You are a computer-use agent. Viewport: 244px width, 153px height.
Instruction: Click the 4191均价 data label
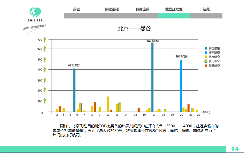click(x=74, y=65)
